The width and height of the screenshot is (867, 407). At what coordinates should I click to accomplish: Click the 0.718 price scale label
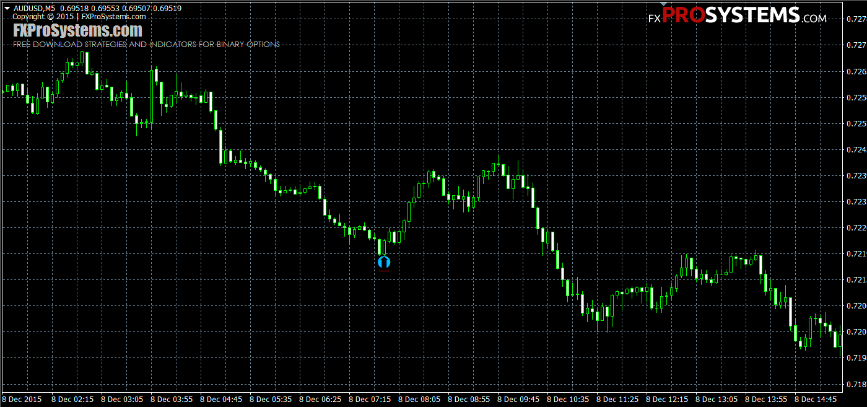pyautogui.click(x=856, y=384)
